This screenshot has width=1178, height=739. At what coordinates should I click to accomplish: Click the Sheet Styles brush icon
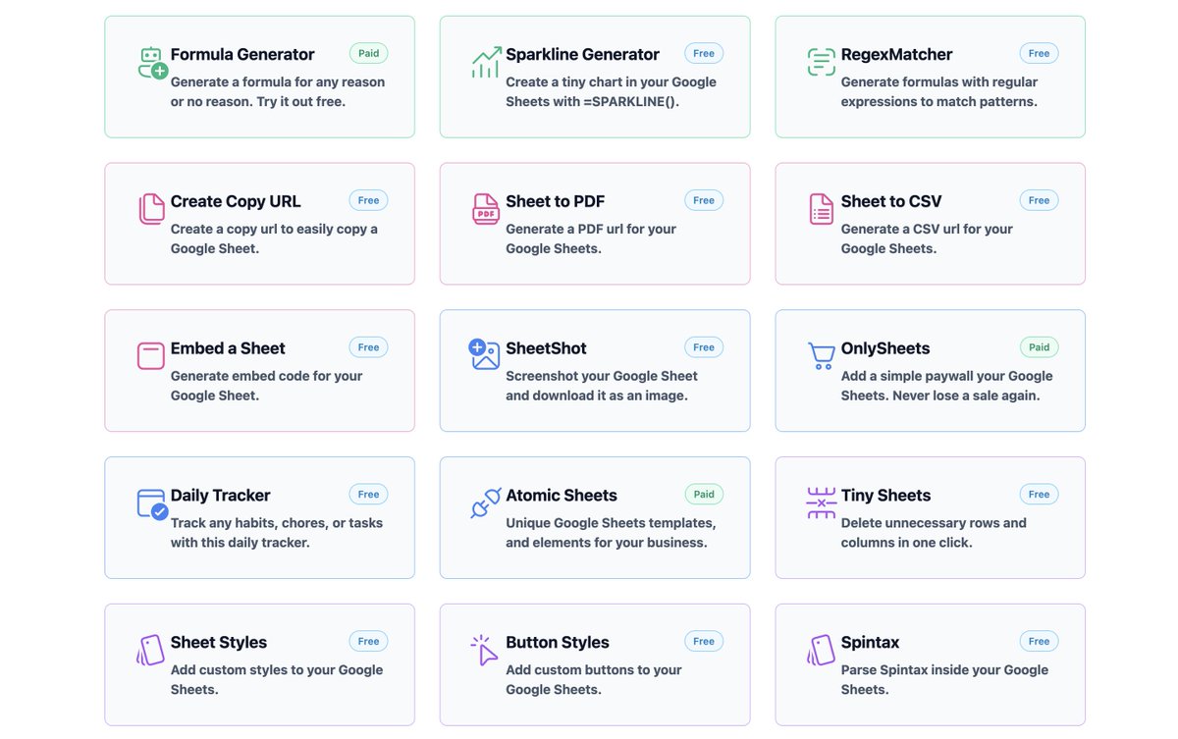point(150,650)
